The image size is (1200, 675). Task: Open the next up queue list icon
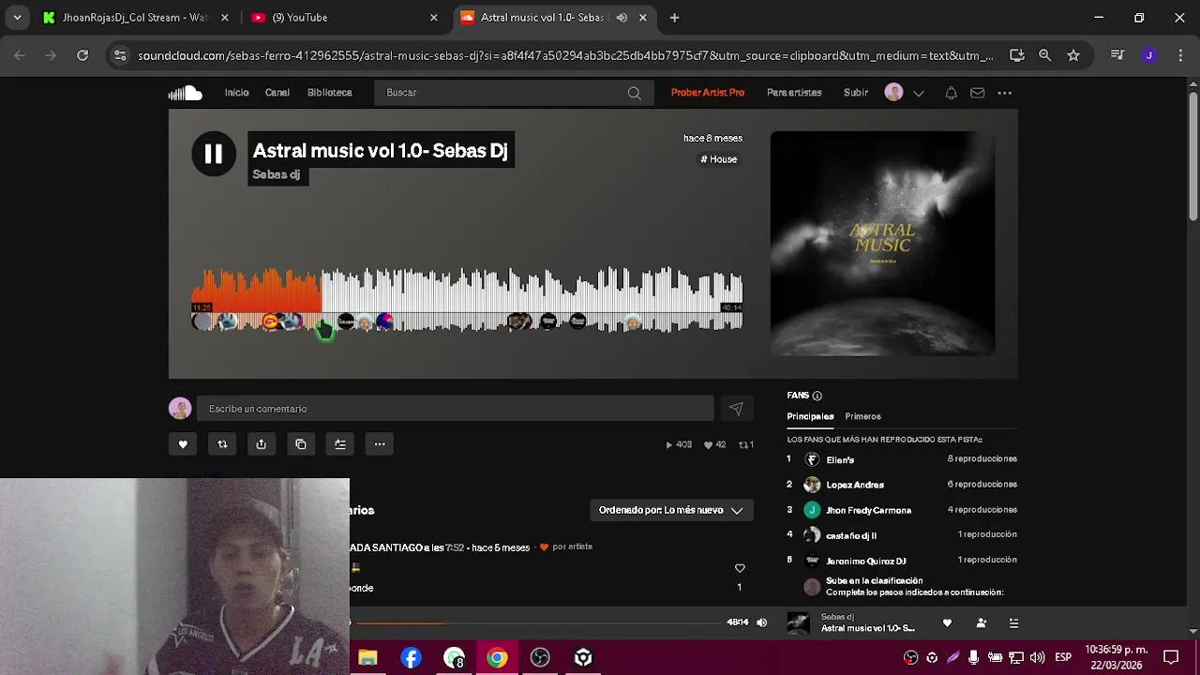[x=1013, y=622]
